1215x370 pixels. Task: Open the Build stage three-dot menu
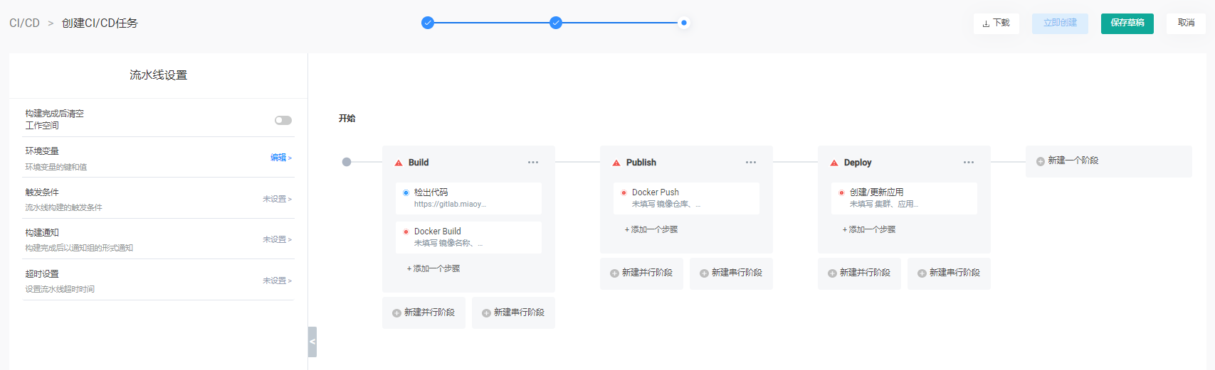[532, 163]
